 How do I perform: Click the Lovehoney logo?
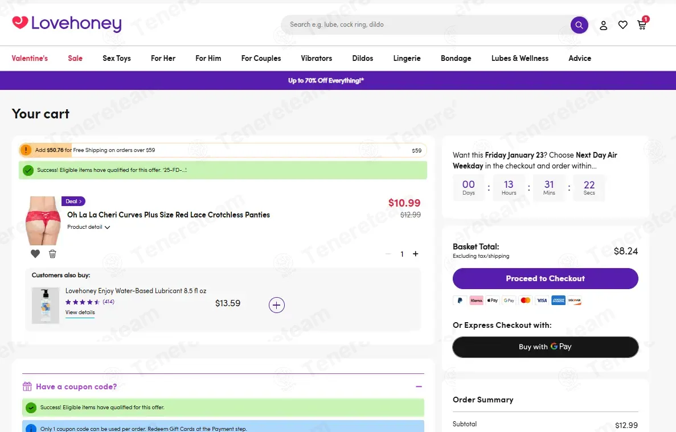click(67, 24)
